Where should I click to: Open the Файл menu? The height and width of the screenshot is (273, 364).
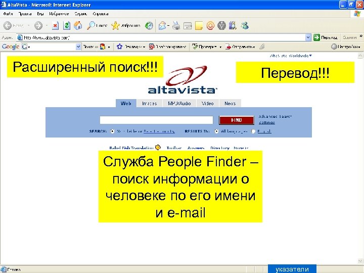tap(8, 14)
